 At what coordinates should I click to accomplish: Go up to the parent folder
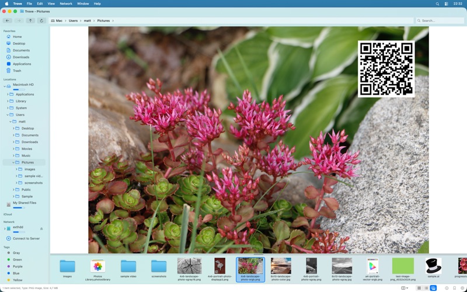click(x=30, y=20)
